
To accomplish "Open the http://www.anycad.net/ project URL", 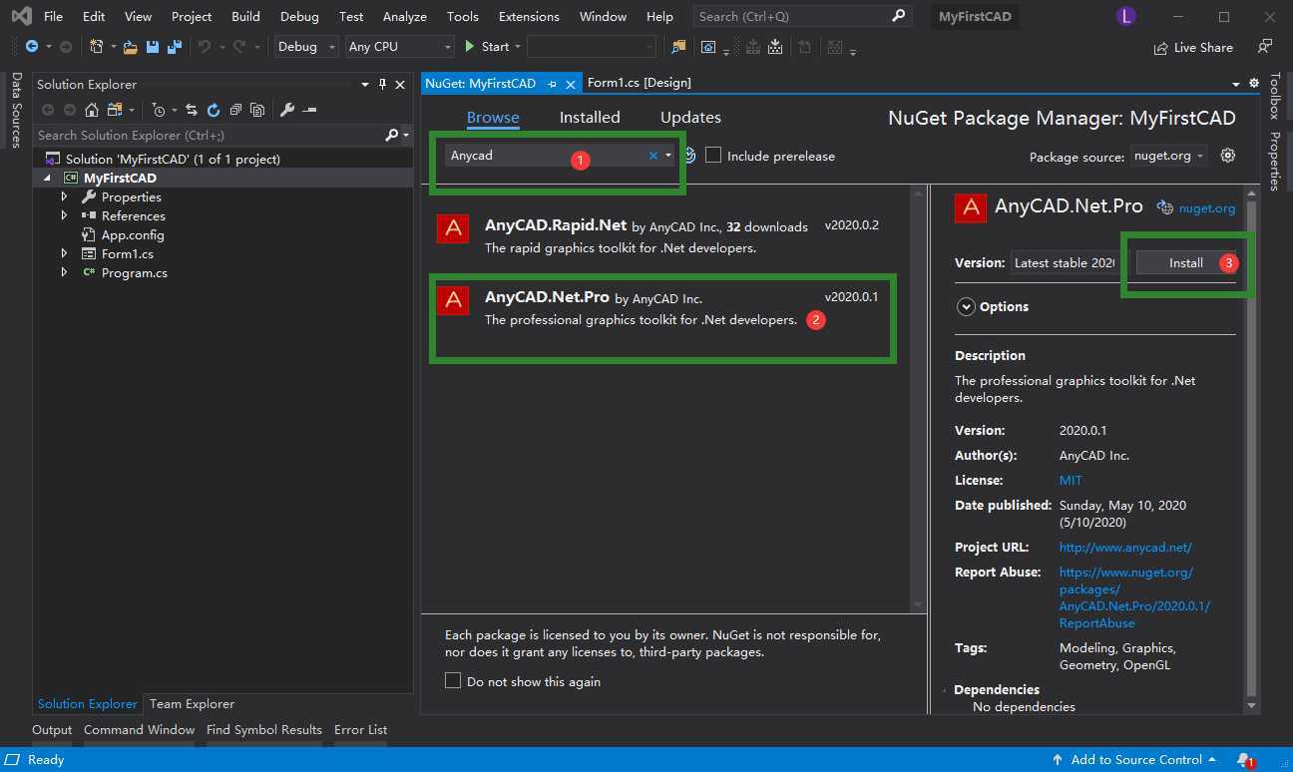I will click(x=1125, y=548).
